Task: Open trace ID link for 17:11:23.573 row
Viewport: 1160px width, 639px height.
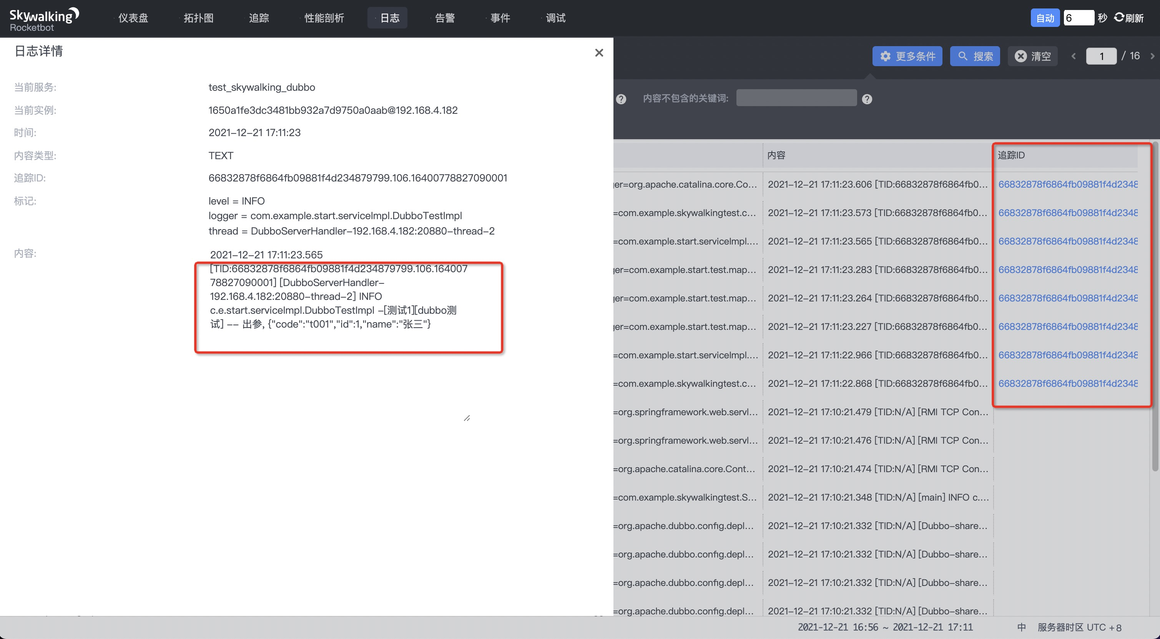Action: pos(1068,213)
